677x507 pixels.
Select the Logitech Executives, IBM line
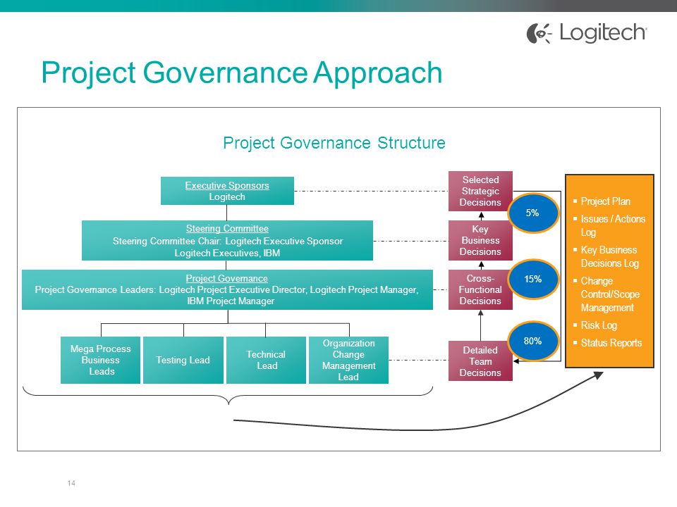(227, 253)
